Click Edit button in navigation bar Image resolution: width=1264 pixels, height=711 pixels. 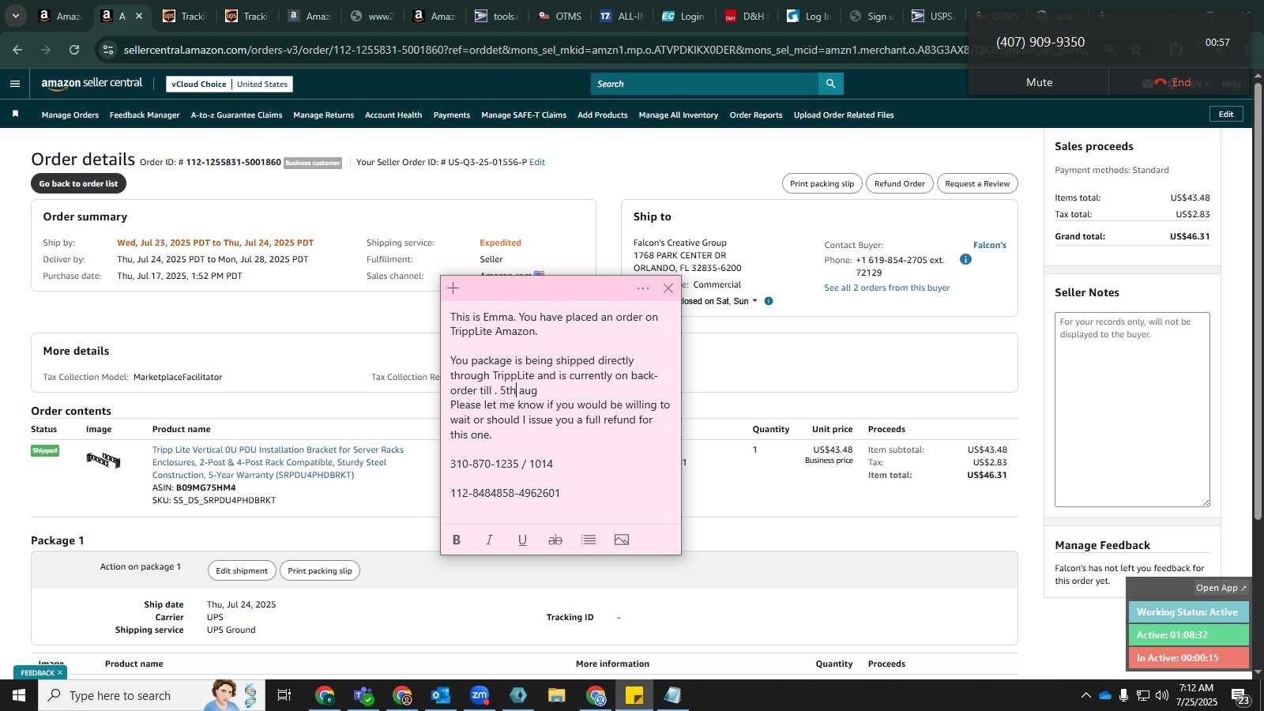coord(1226,115)
